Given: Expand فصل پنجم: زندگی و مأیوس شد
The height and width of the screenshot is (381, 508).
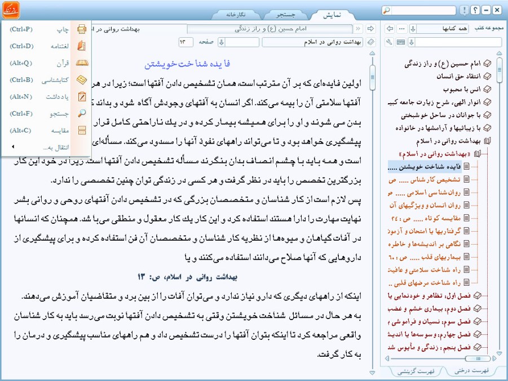Looking at the screenshot, I should click(x=477, y=347).
